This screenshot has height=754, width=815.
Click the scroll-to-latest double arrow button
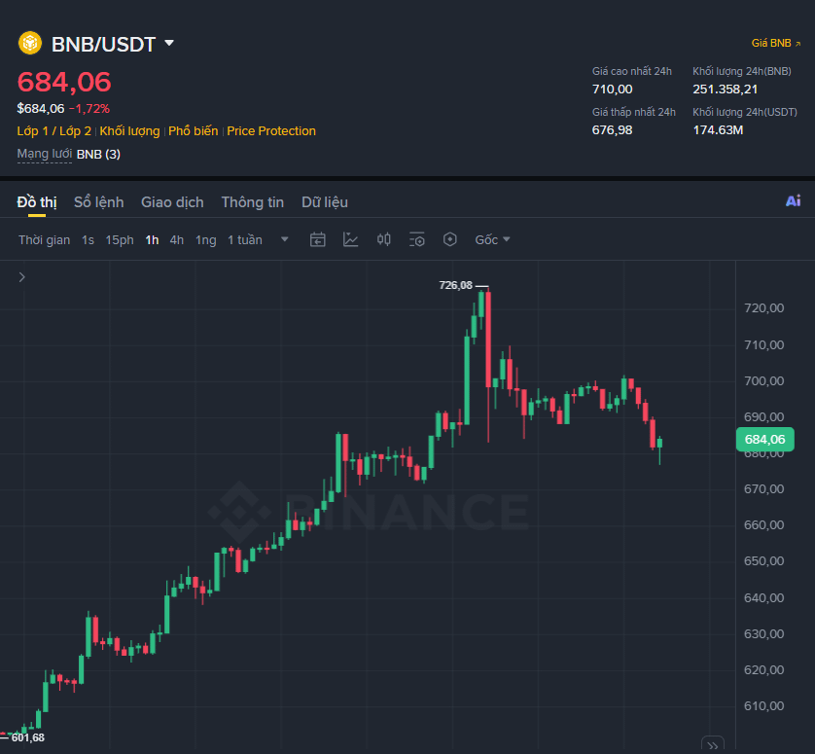713,745
